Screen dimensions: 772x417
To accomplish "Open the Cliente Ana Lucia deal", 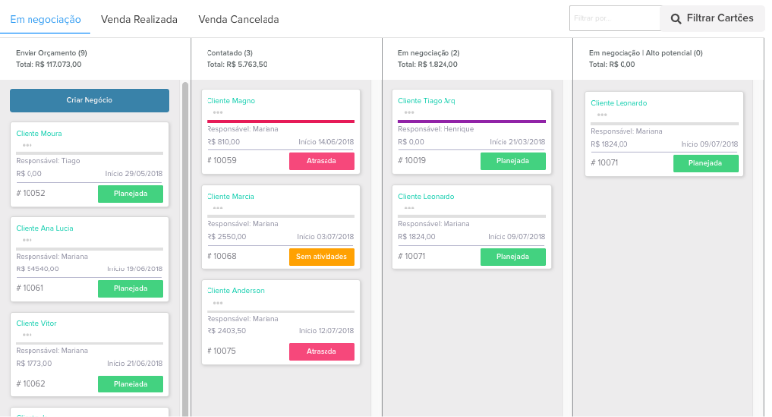I will coord(44,228).
